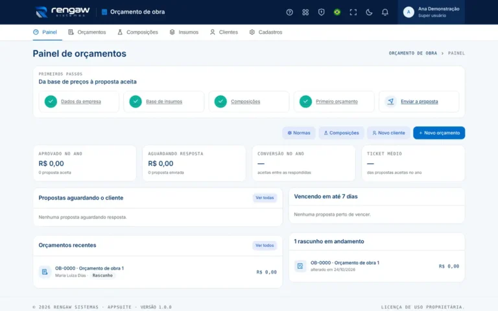Click the Dados da empresa step link
Viewport: 498px width, 311px height.
click(x=80, y=102)
